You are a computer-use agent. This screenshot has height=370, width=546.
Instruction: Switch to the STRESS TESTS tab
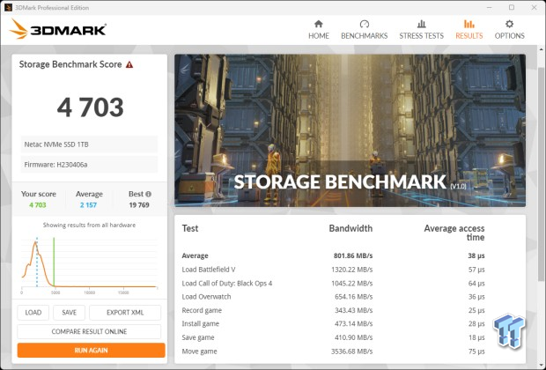pos(421,30)
